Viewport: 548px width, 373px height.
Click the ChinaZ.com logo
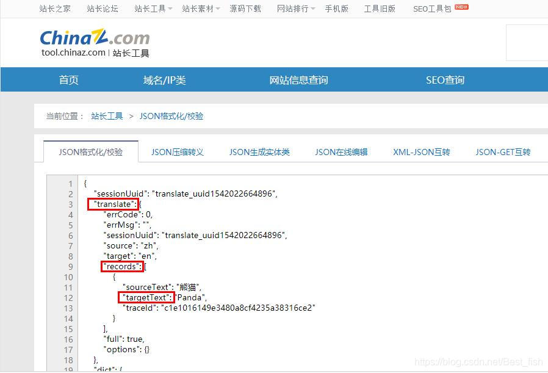[95, 37]
